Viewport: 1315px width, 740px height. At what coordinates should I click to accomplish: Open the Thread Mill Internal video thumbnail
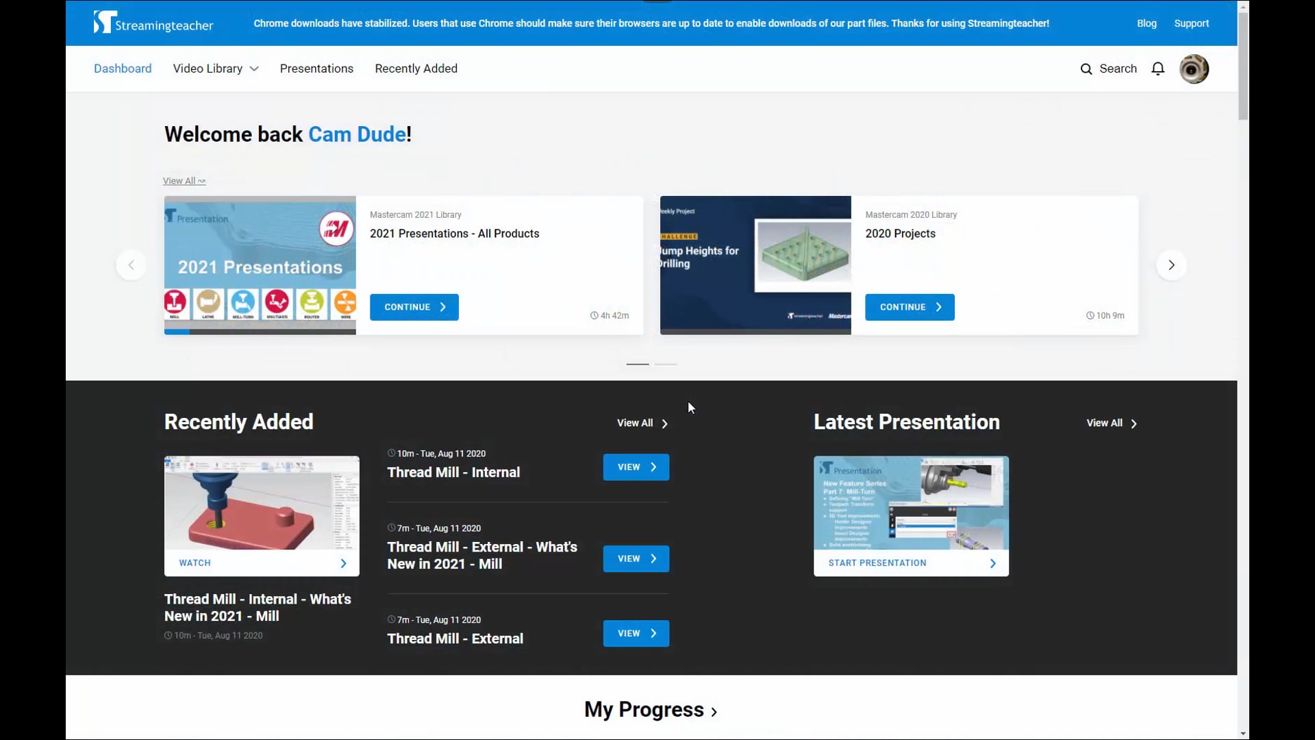[262, 503]
